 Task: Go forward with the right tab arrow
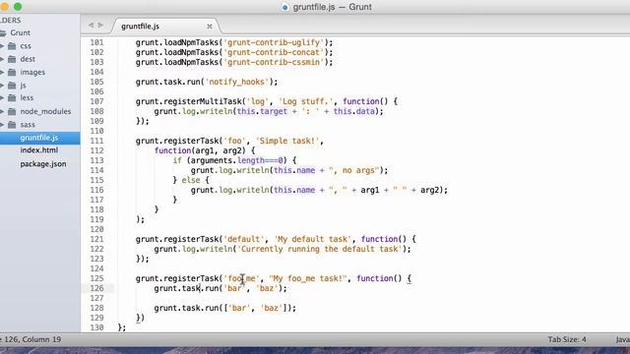100,25
